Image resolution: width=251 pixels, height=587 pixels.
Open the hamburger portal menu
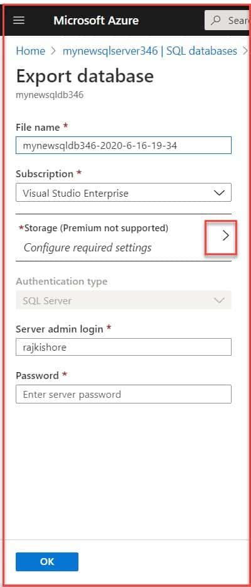tap(19, 20)
